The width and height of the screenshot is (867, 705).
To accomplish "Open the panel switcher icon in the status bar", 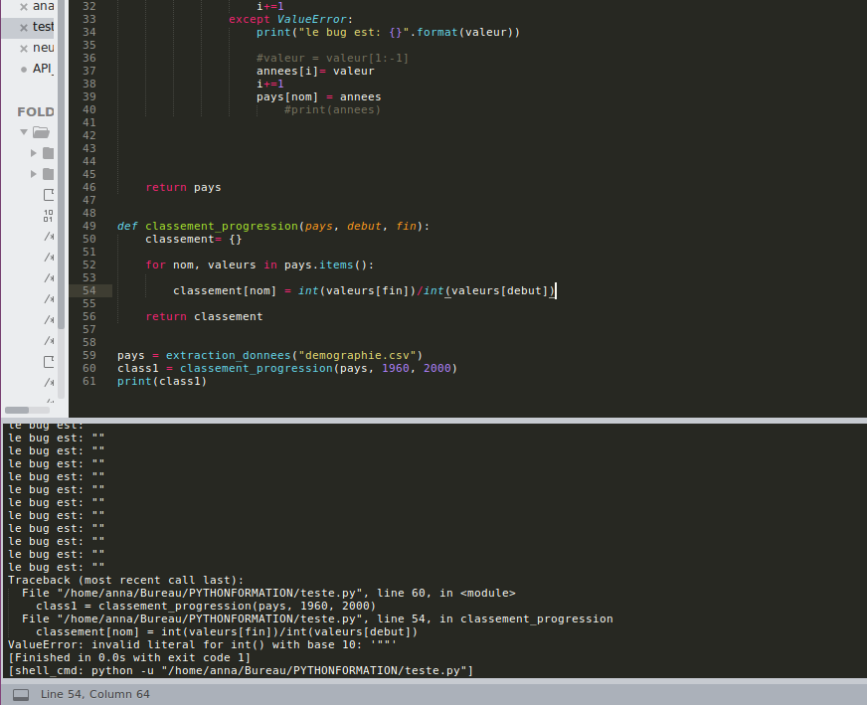I will 21,694.
